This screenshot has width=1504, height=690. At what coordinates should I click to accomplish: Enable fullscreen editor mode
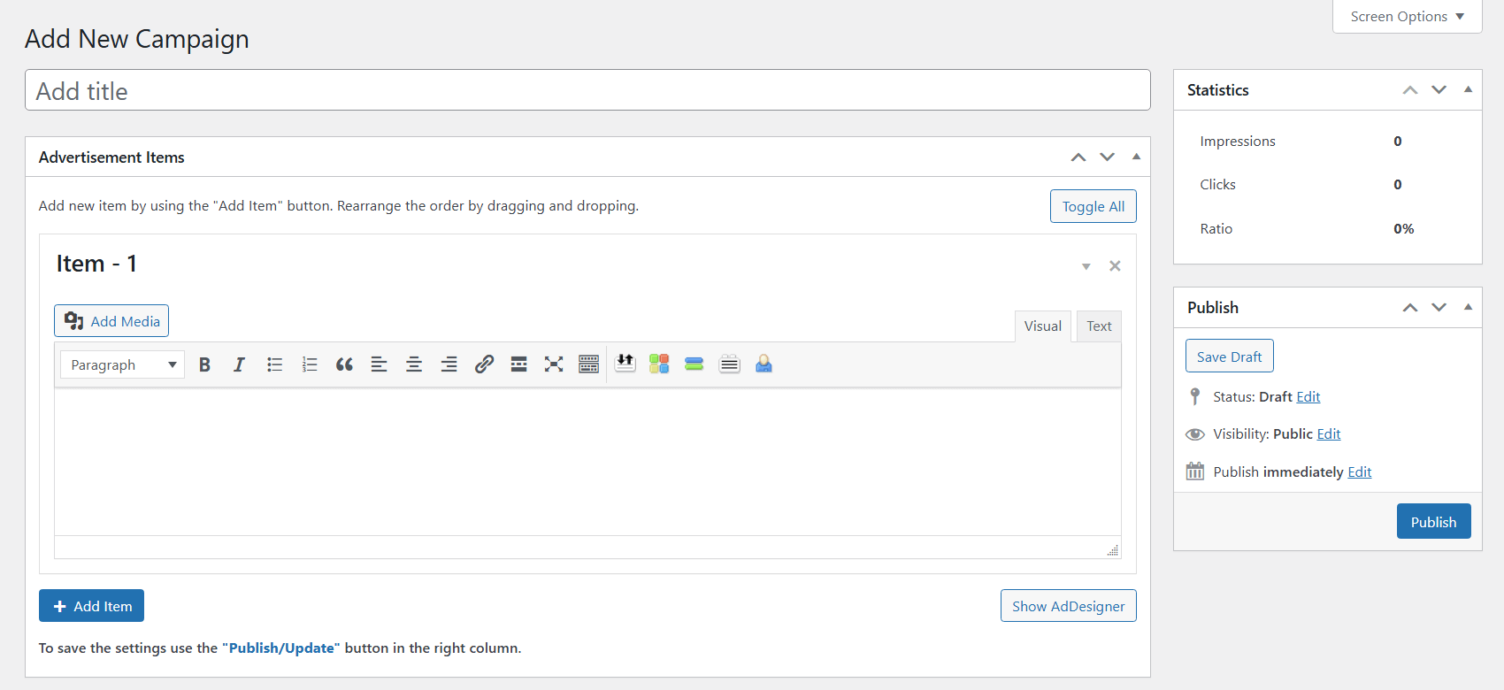click(x=554, y=364)
